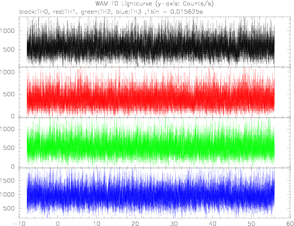Click the x-axis label '-10'
The width and height of the screenshot is (294, 226).
[x=19, y=223]
